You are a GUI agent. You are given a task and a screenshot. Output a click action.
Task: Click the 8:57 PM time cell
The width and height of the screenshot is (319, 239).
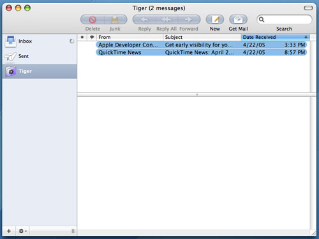click(x=295, y=52)
